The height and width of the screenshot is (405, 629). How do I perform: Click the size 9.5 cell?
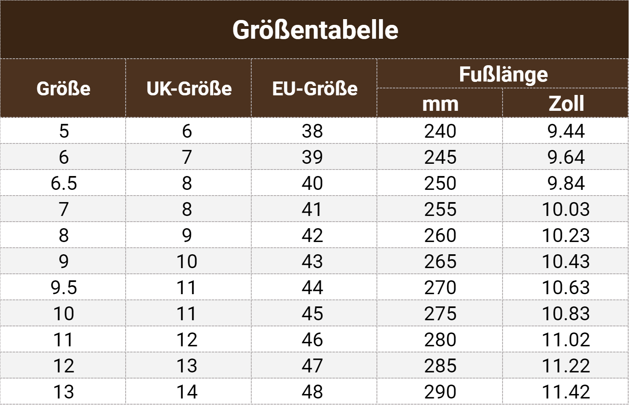point(64,288)
